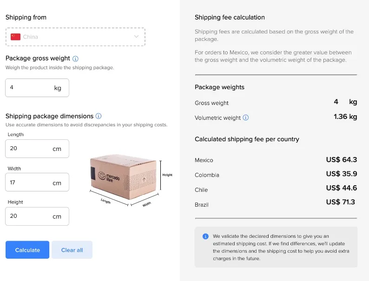The image size is (369, 281).
Task: Click the Calculate button
Action: click(x=27, y=250)
